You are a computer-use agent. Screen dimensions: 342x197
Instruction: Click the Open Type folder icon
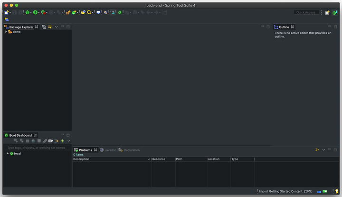pos(83,12)
